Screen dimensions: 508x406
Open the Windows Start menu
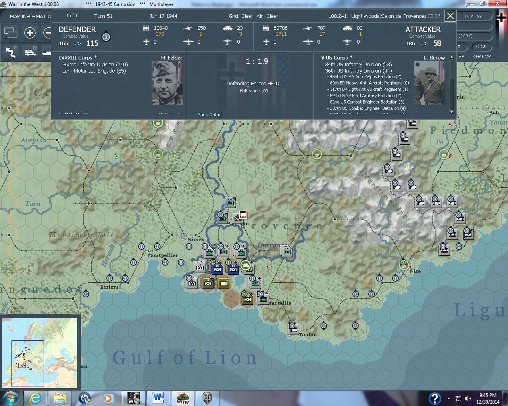[x=10, y=398]
